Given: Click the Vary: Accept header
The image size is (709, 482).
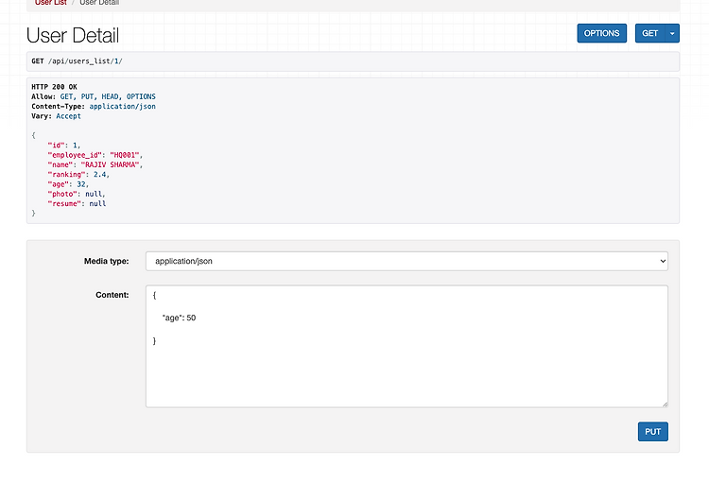Looking at the screenshot, I should (56, 115).
